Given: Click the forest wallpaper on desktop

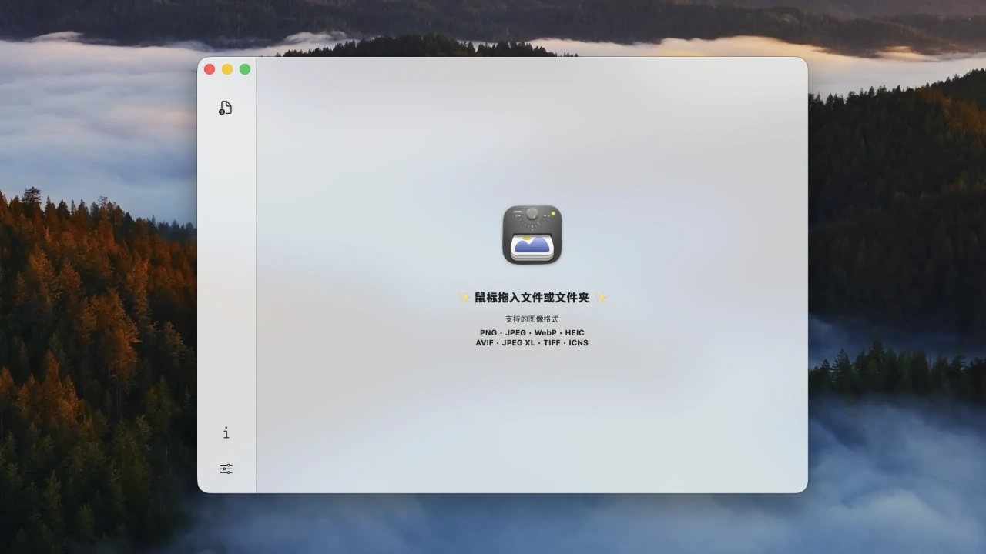Looking at the screenshot, I should (92, 346).
